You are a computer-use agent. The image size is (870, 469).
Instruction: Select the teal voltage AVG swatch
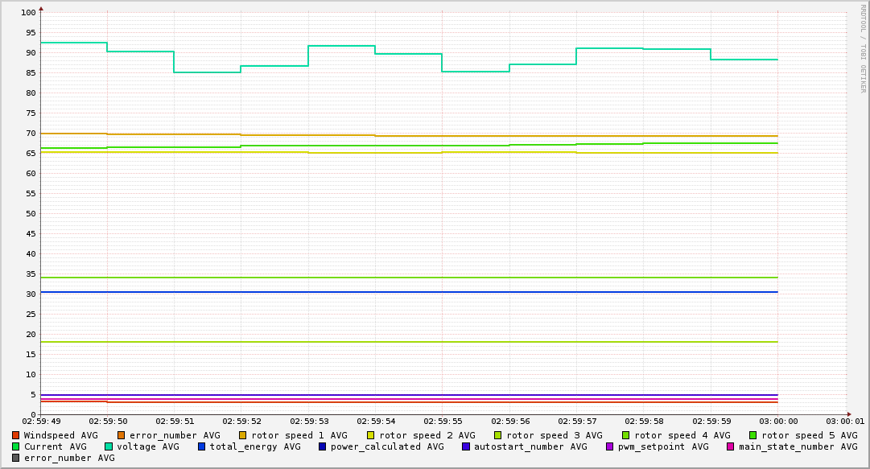point(109,446)
